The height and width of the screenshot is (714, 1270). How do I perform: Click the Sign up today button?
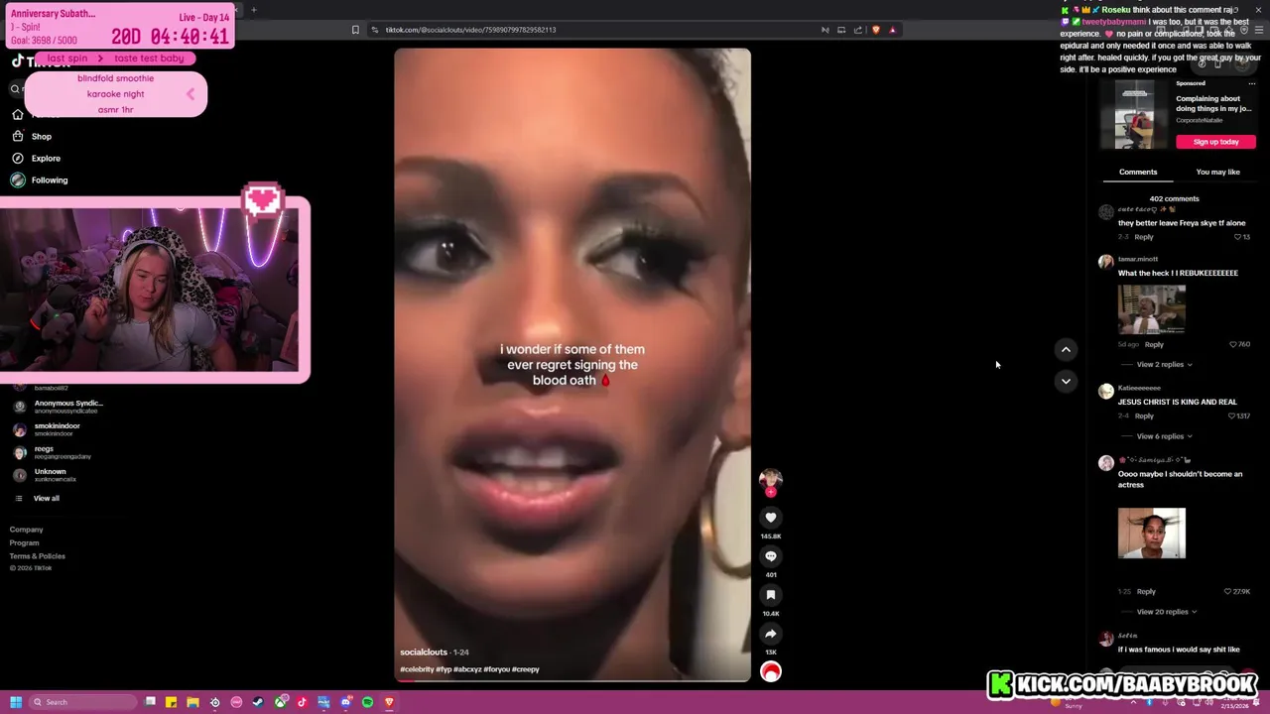[x=1215, y=142]
